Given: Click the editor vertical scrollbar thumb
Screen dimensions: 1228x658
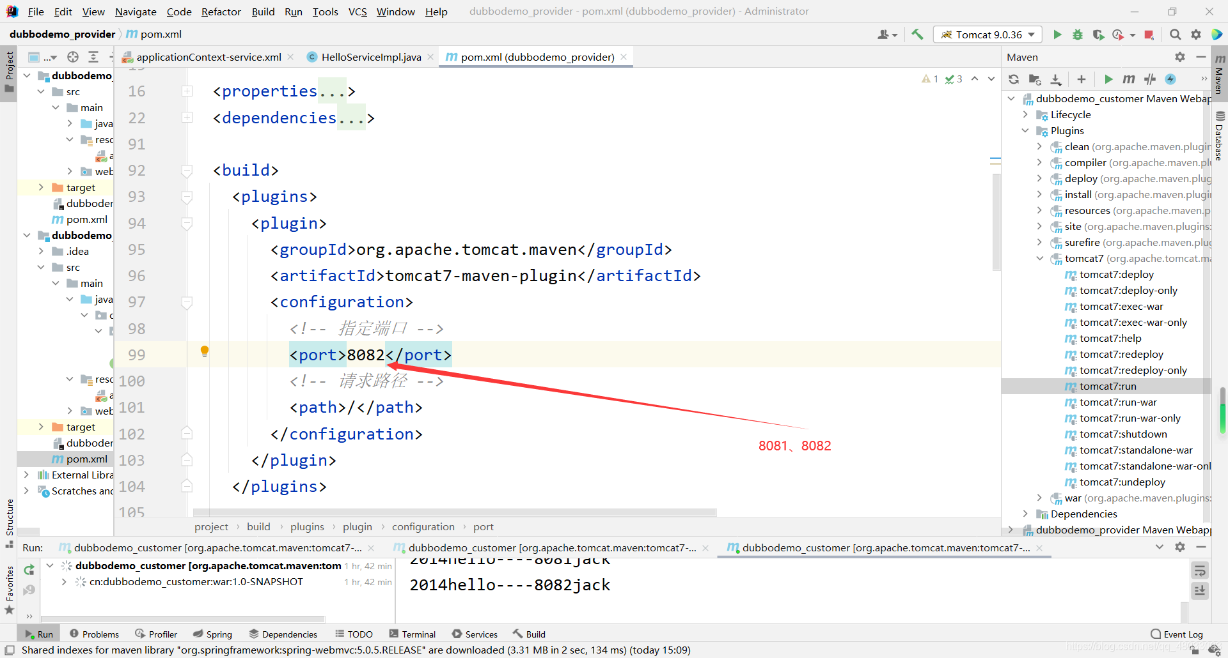Looking at the screenshot, I should 996,221.
